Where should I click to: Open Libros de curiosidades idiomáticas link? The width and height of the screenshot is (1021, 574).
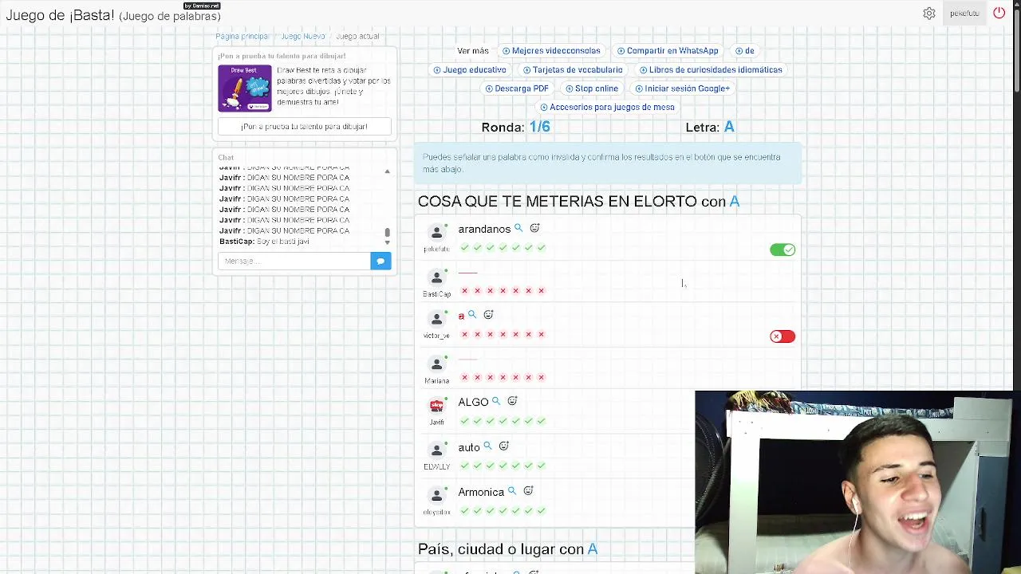click(711, 69)
